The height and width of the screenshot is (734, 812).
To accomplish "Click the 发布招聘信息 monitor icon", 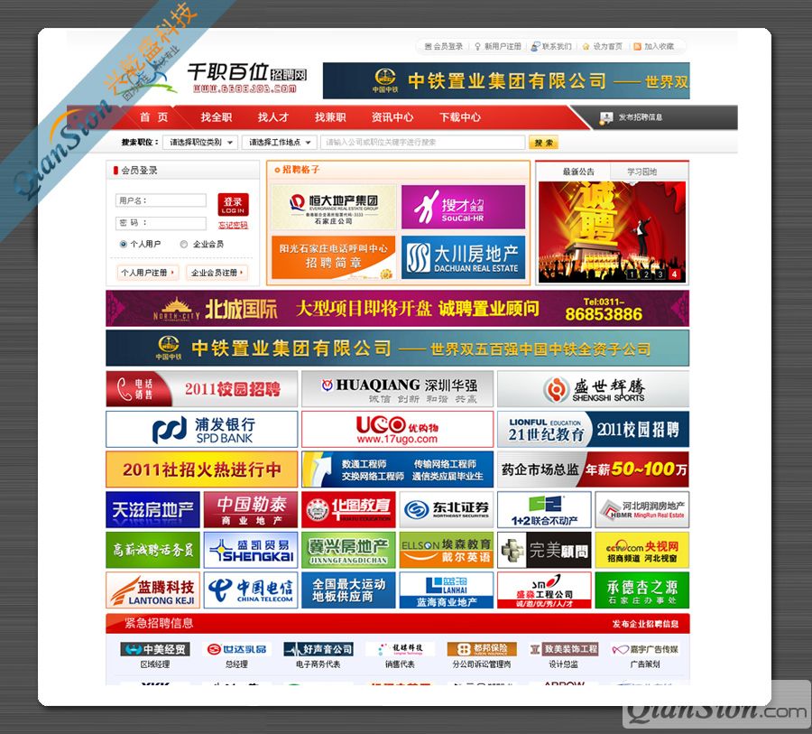I will pyautogui.click(x=606, y=118).
